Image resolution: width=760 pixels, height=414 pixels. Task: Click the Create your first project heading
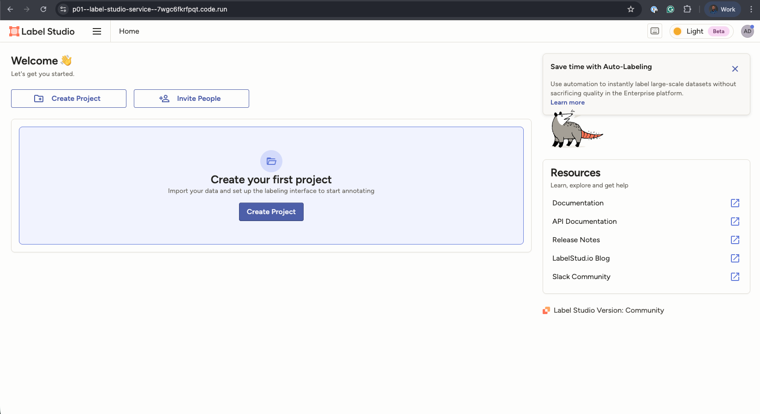click(x=271, y=180)
